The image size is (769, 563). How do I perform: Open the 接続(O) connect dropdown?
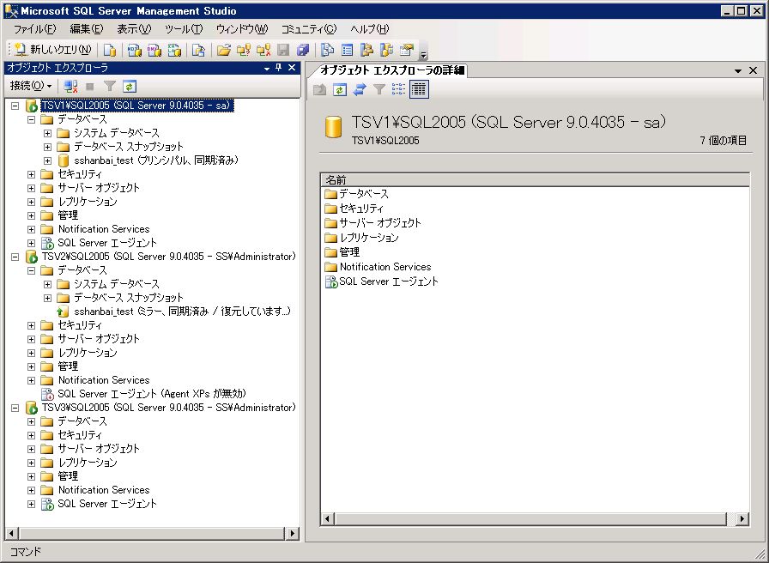point(31,87)
